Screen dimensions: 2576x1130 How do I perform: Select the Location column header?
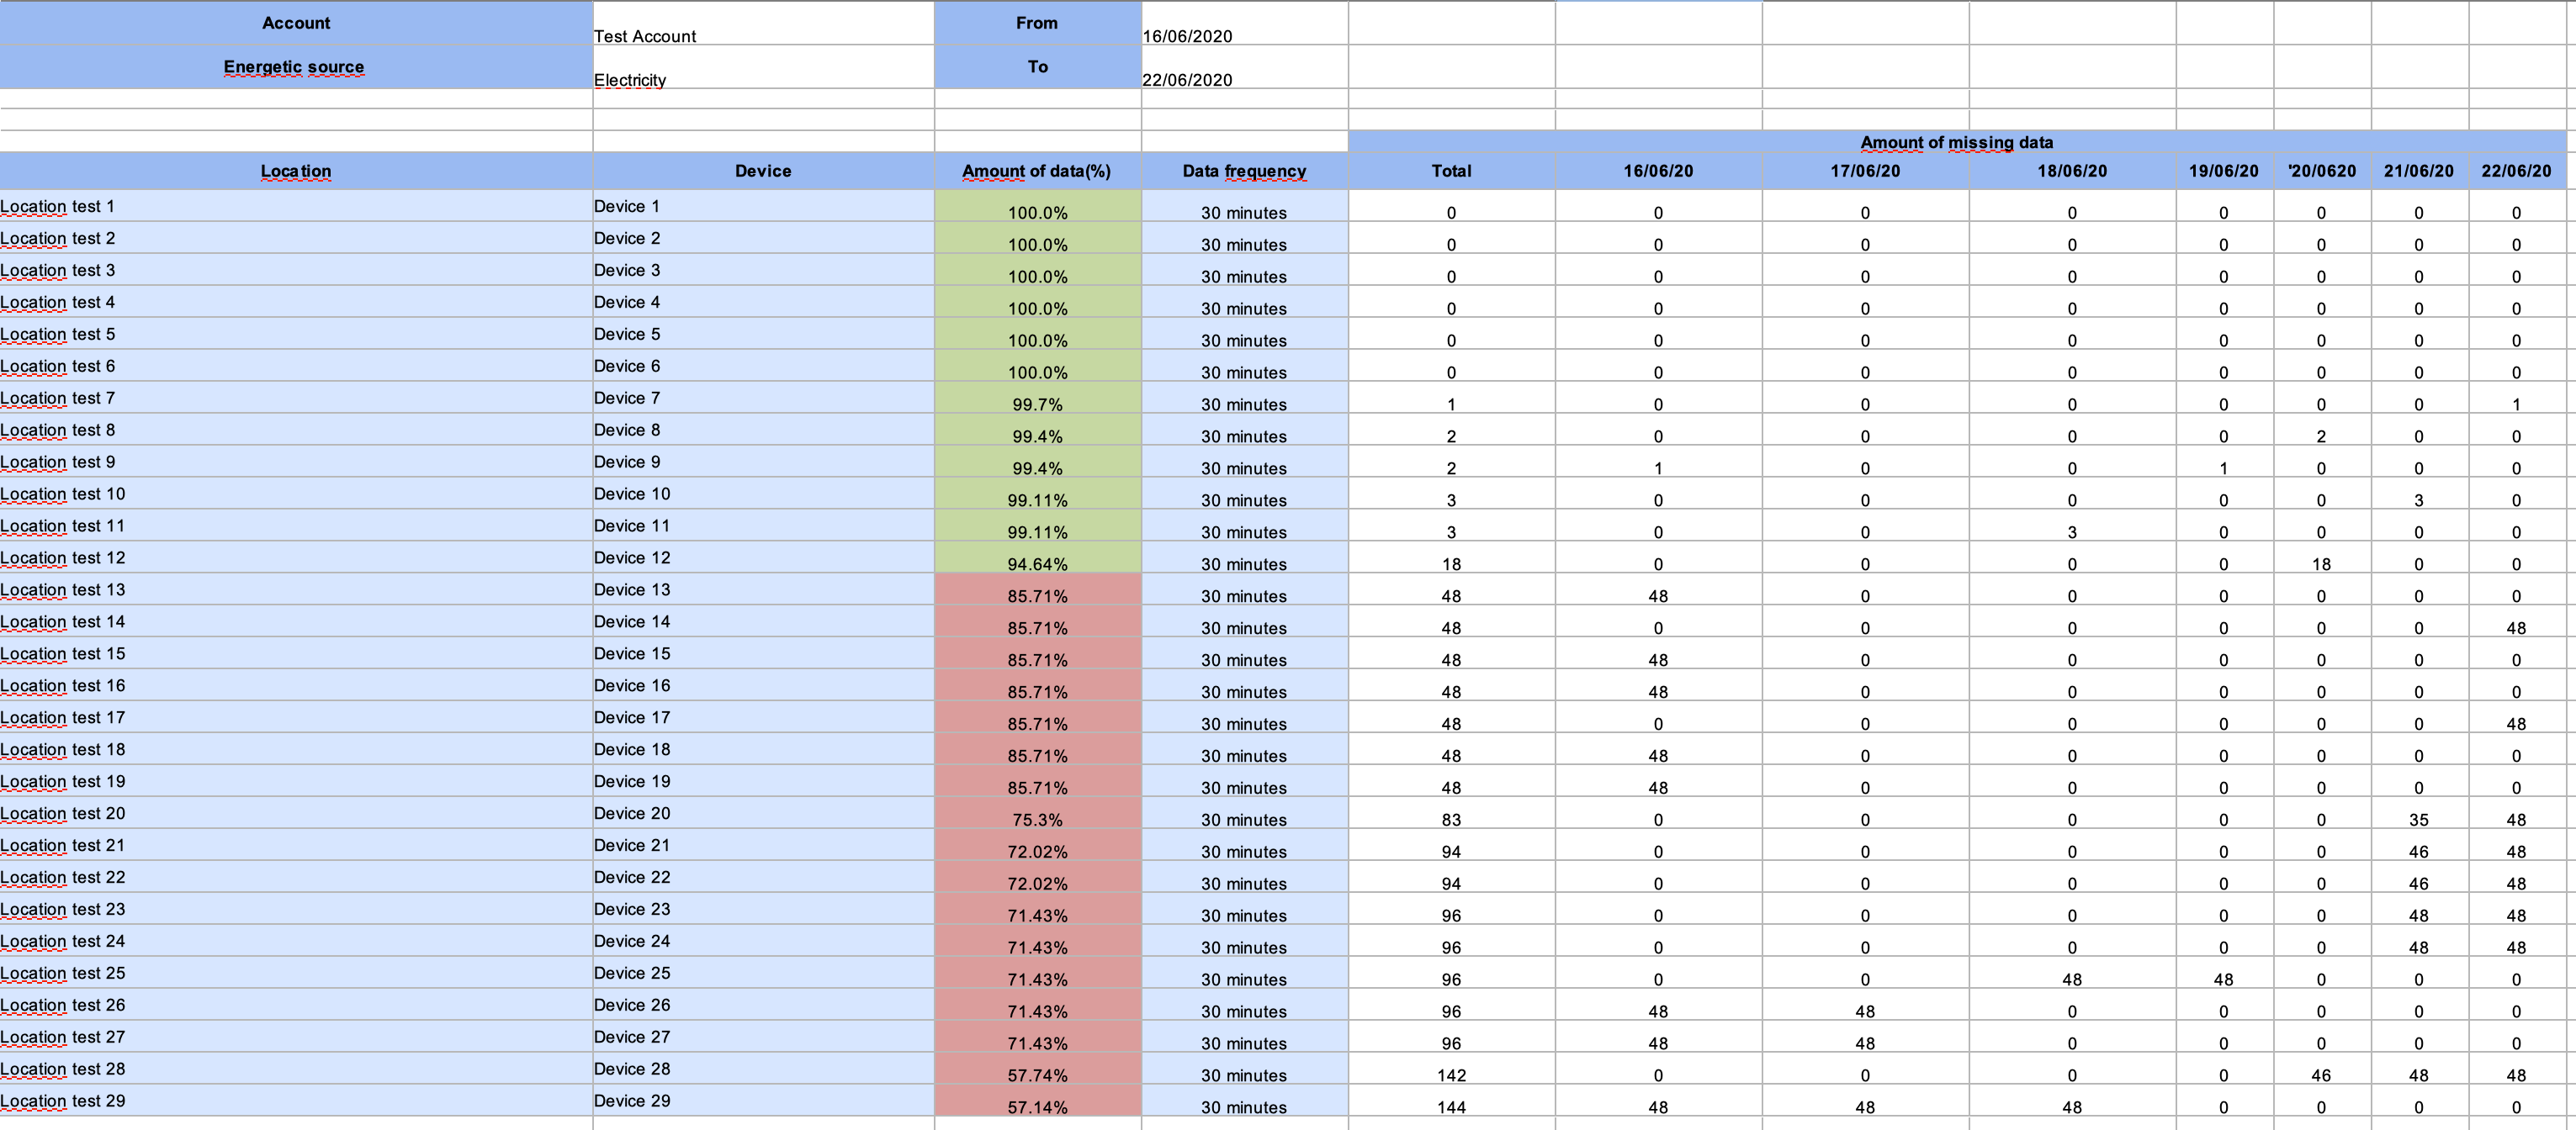coord(296,171)
